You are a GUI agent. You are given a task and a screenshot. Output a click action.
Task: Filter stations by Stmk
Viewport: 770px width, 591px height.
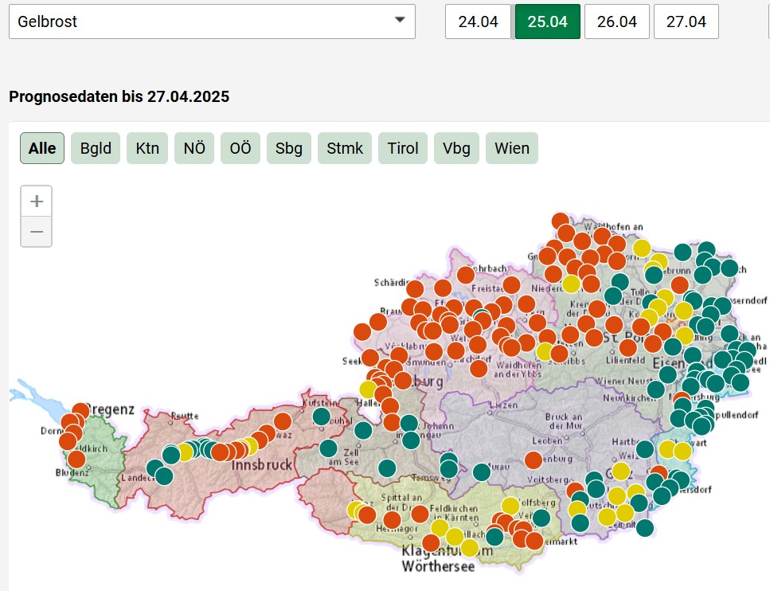click(345, 148)
